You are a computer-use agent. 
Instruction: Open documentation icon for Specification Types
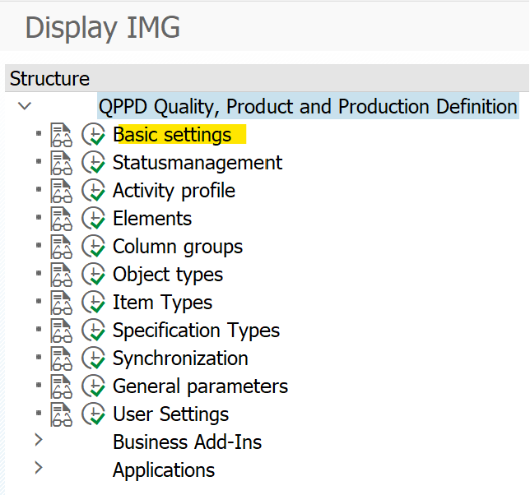[x=62, y=331]
